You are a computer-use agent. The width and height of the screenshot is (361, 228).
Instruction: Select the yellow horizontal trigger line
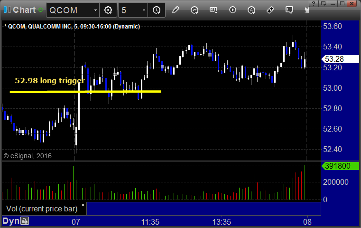[x=85, y=92]
